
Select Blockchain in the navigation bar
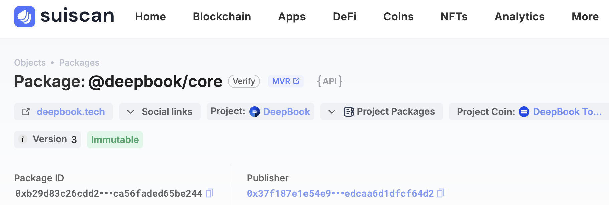click(222, 17)
